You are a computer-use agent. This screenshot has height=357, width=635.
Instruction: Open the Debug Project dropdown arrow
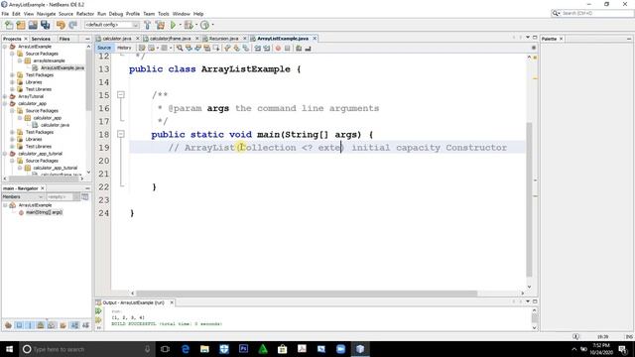(196, 25)
